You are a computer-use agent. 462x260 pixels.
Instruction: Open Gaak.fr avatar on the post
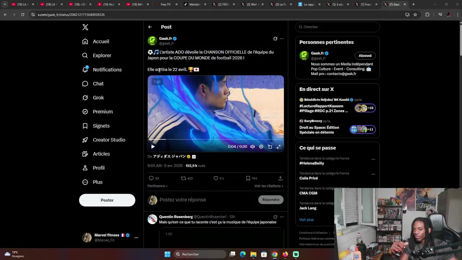152,40
